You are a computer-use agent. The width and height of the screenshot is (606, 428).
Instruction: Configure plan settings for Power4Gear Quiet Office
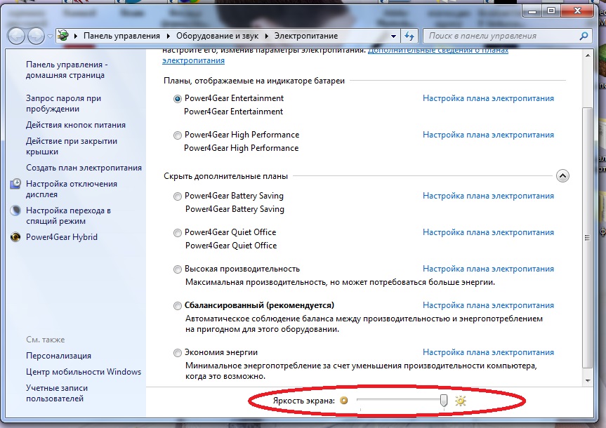(x=488, y=232)
